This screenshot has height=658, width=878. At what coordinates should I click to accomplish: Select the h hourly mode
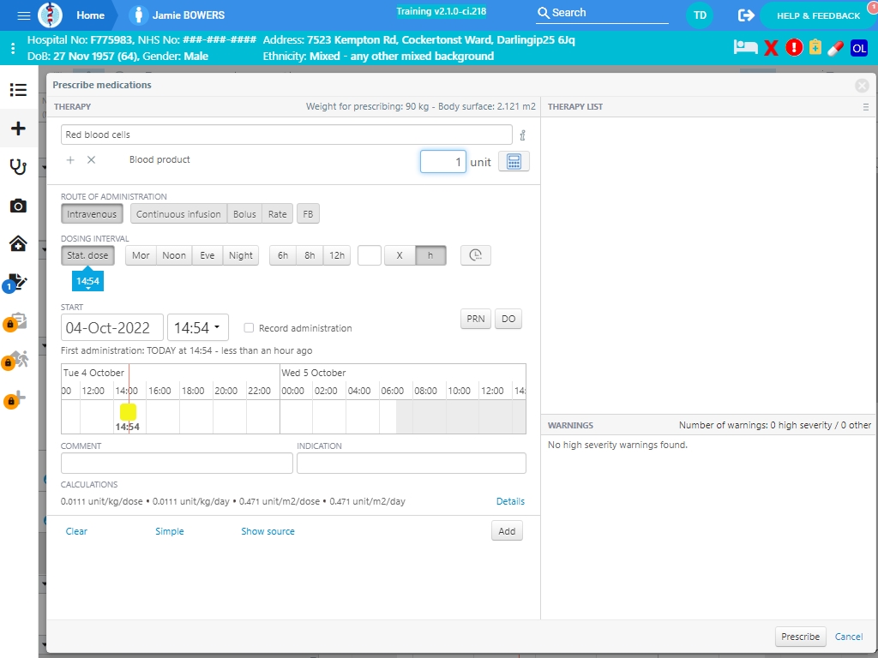(x=430, y=255)
